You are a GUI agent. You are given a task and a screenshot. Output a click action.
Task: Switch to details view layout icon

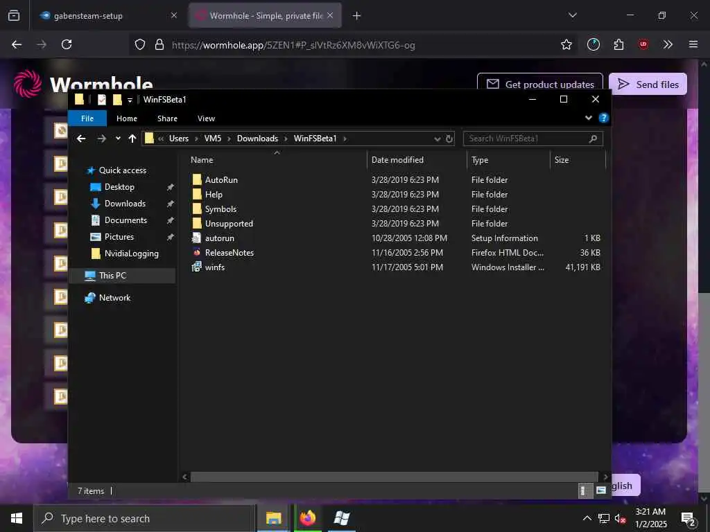pyautogui.click(x=584, y=491)
